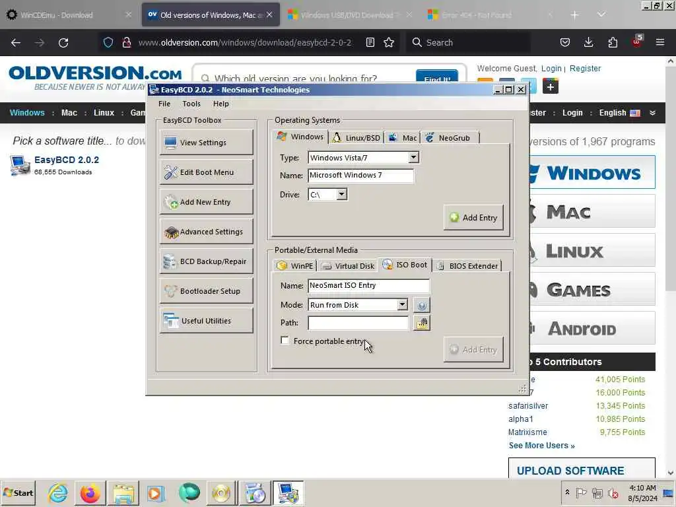Open tracking protection shield icon

coord(108,42)
